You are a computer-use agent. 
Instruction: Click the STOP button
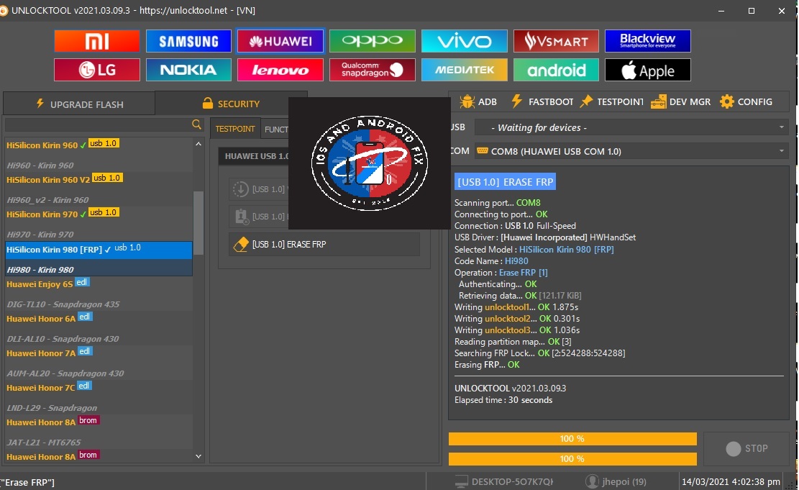pos(747,448)
